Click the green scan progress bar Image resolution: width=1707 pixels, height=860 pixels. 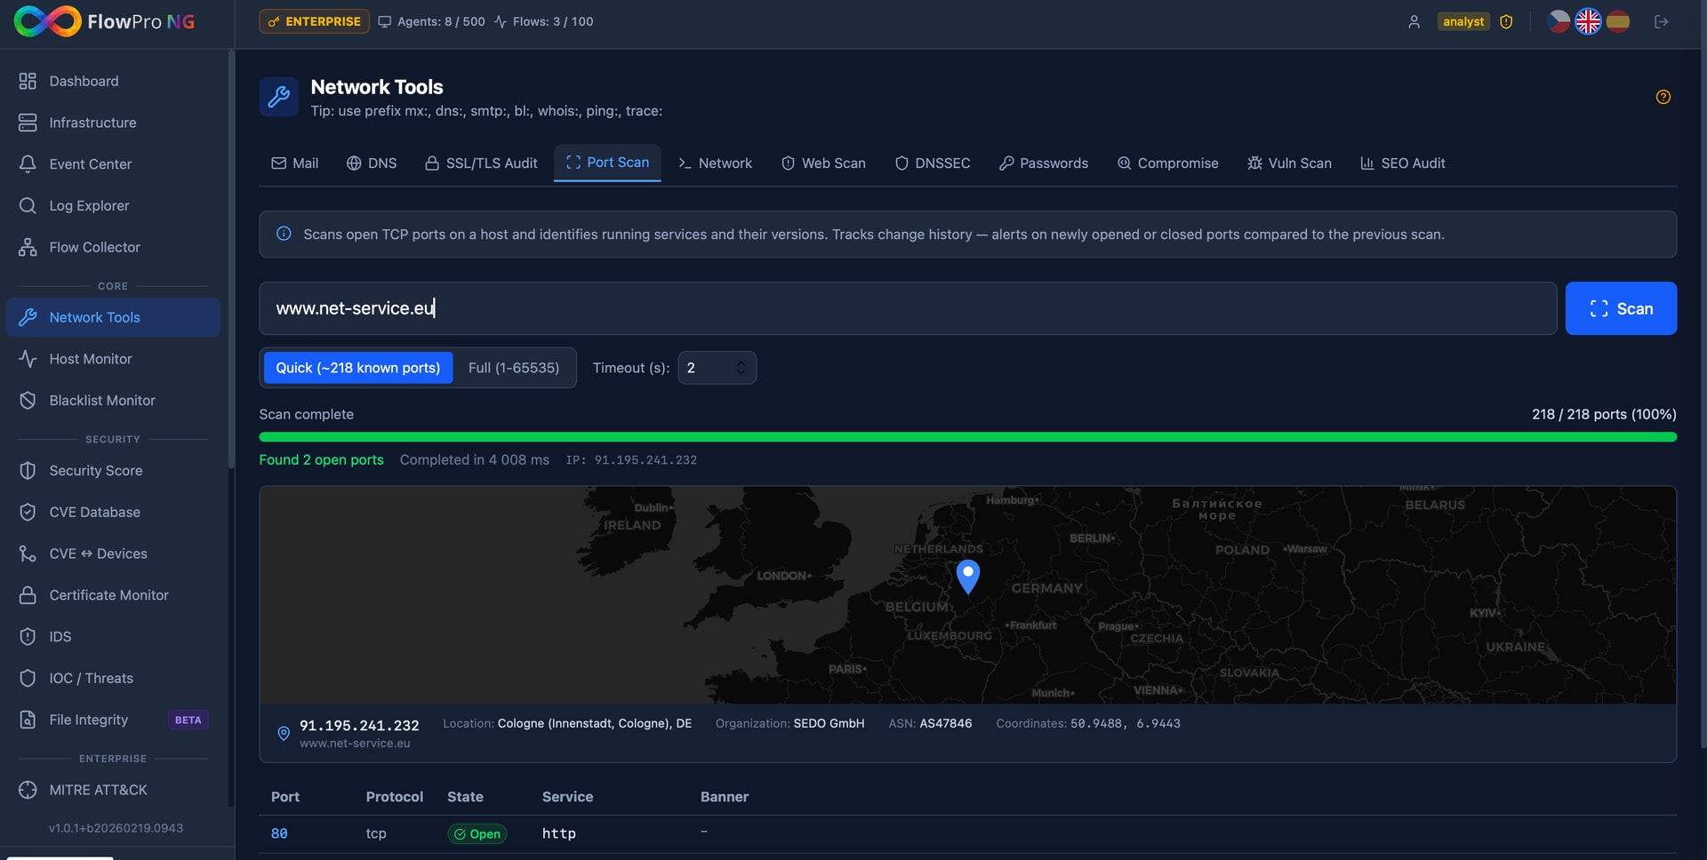tap(967, 437)
